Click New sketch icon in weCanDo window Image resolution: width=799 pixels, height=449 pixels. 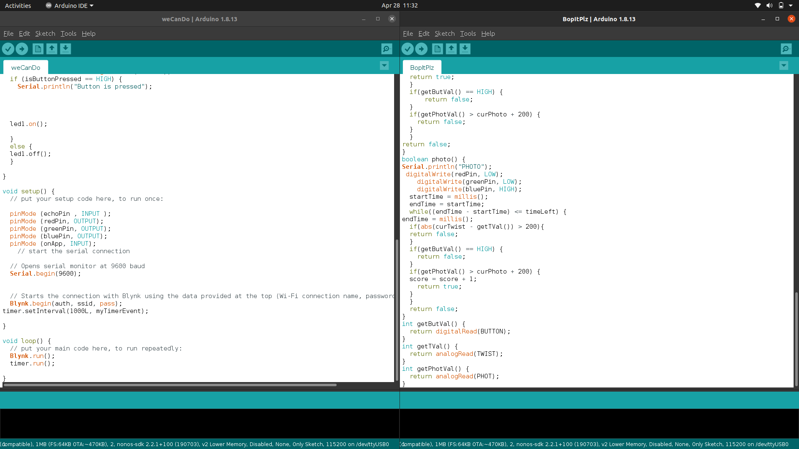(38, 49)
